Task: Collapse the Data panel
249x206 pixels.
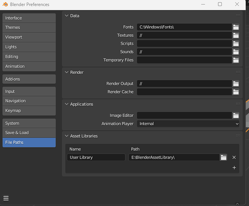Action: tap(67, 16)
